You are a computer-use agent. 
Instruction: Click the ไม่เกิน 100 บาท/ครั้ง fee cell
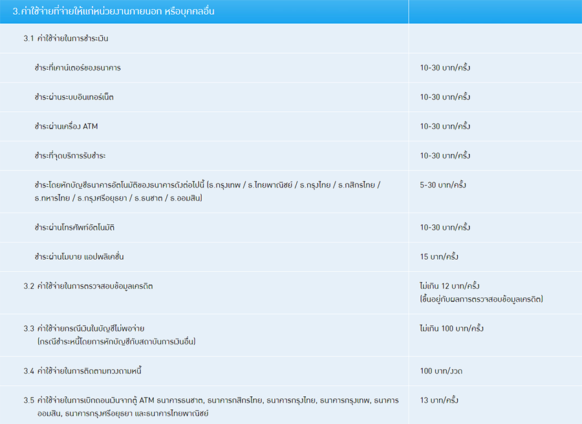pos(451,328)
